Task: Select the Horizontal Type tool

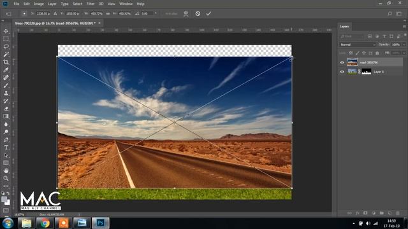Action: 6,148
